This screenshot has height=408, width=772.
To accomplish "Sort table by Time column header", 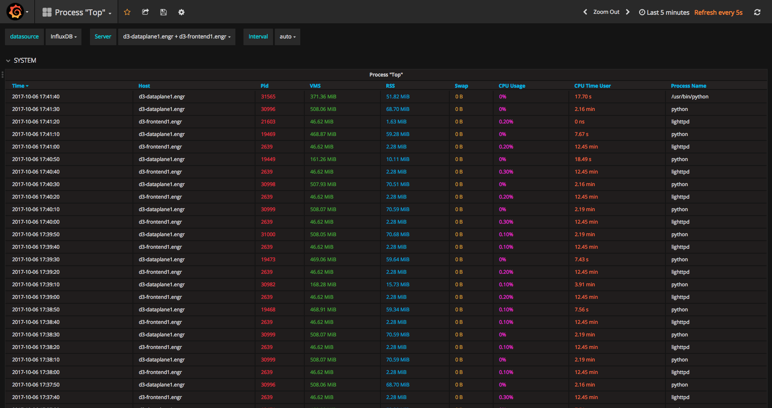I will (19, 86).
